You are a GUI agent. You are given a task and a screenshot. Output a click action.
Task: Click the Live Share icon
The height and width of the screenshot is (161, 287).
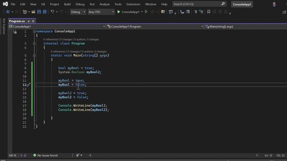[x=284, y=12]
